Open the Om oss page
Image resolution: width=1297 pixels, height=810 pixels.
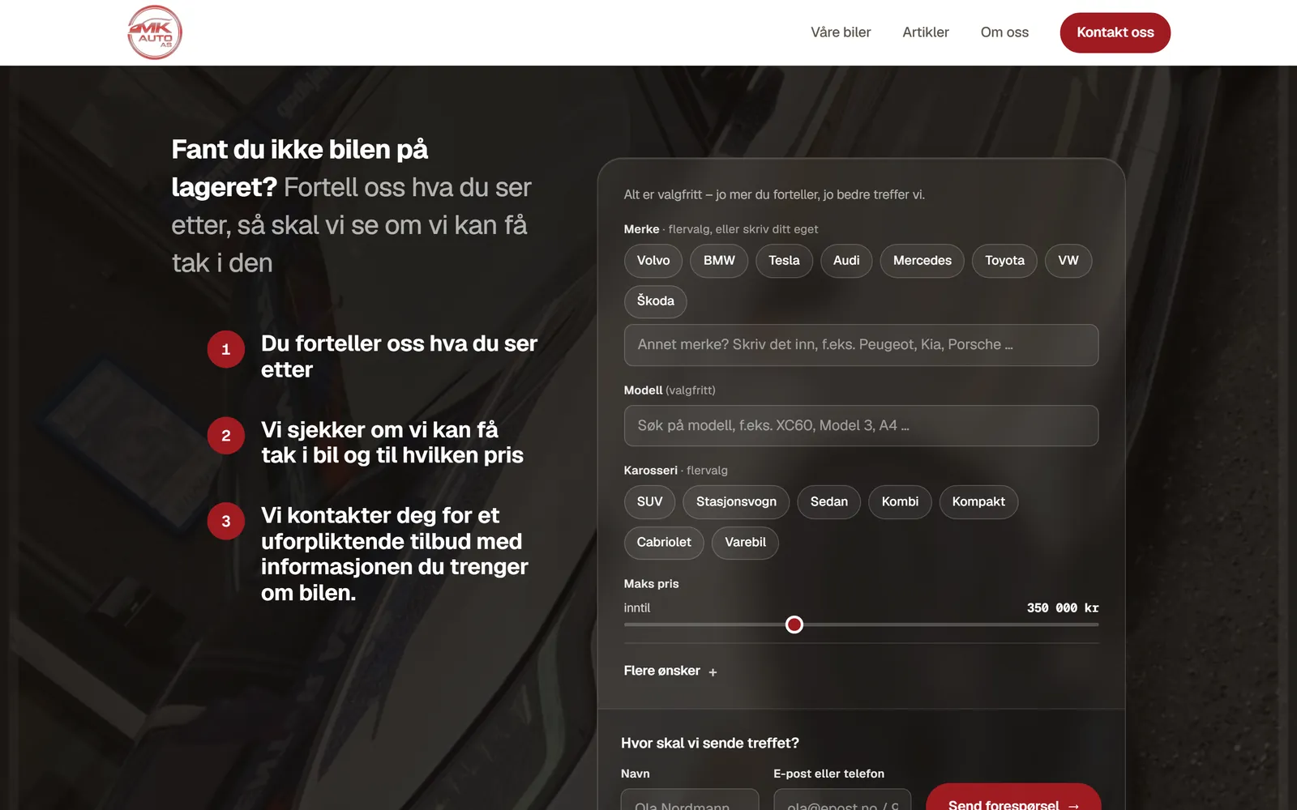pos(1004,32)
